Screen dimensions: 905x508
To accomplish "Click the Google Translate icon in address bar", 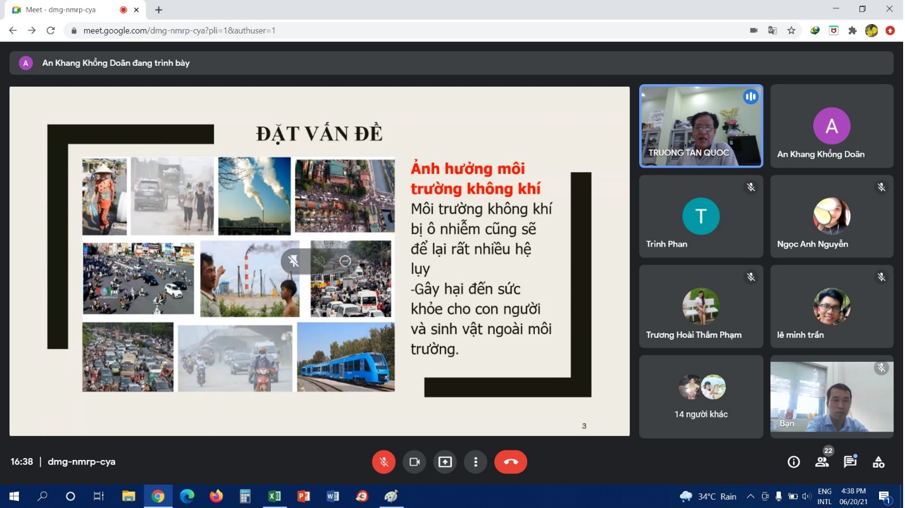I will pyautogui.click(x=772, y=30).
